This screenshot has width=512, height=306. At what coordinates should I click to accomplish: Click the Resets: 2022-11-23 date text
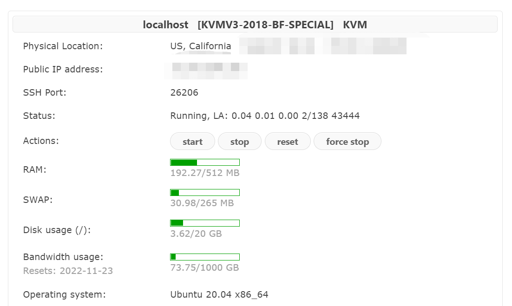click(68, 271)
